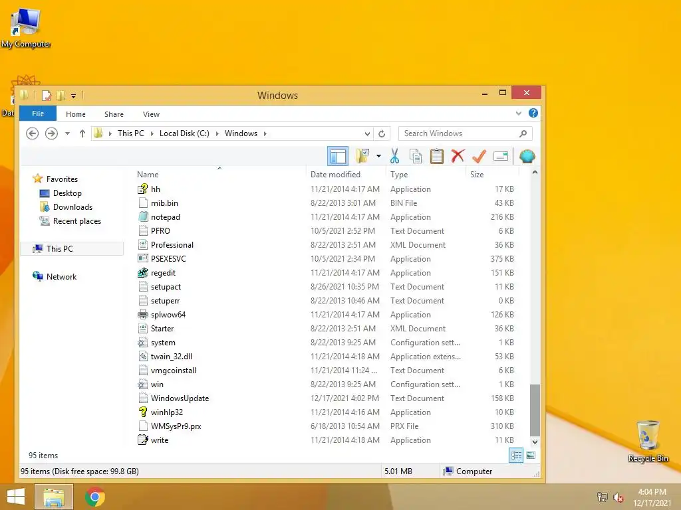
Task: Go back with the Back arrow
Action: pyautogui.click(x=32, y=133)
